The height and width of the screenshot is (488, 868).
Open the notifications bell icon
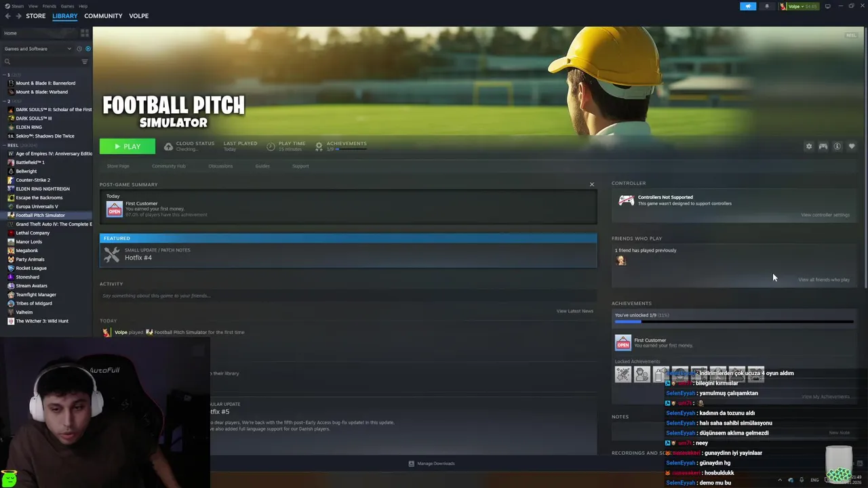click(x=767, y=6)
